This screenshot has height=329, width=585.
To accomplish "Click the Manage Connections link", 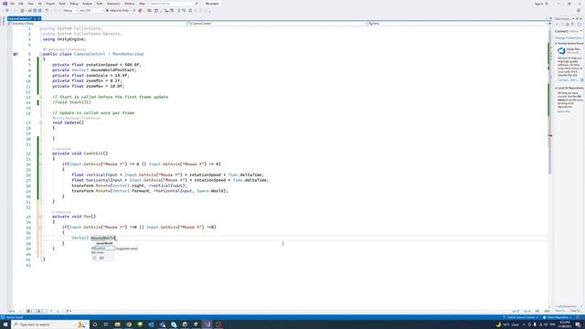I will pos(569,38).
